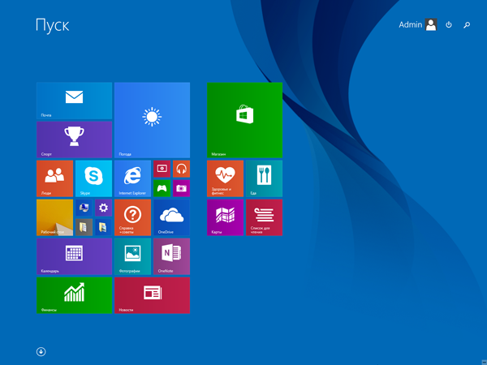
Task: Open the Финансы finance chart tile
Action: 74,295
